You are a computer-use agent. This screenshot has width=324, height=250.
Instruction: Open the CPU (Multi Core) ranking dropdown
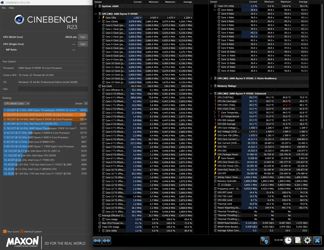(x=16, y=104)
